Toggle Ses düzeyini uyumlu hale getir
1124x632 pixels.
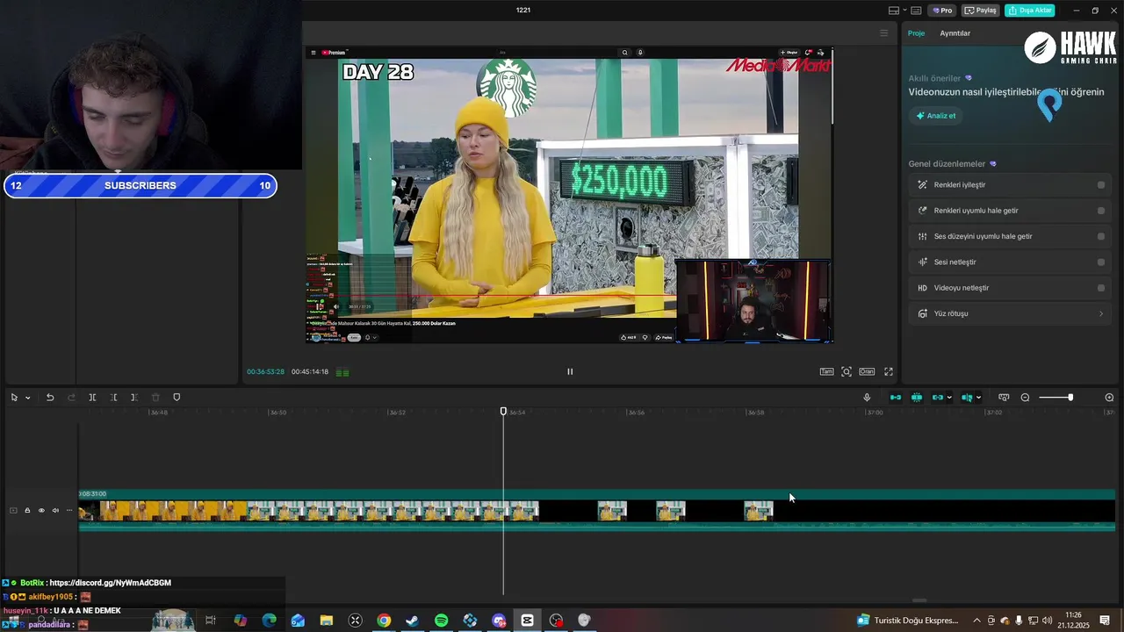click(1101, 236)
